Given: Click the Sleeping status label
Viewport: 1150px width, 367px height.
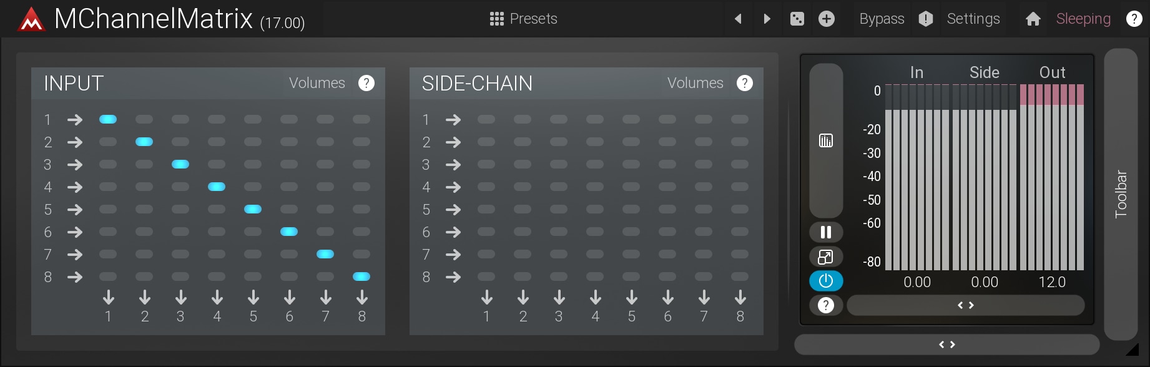Looking at the screenshot, I should tap(1083, 19).
